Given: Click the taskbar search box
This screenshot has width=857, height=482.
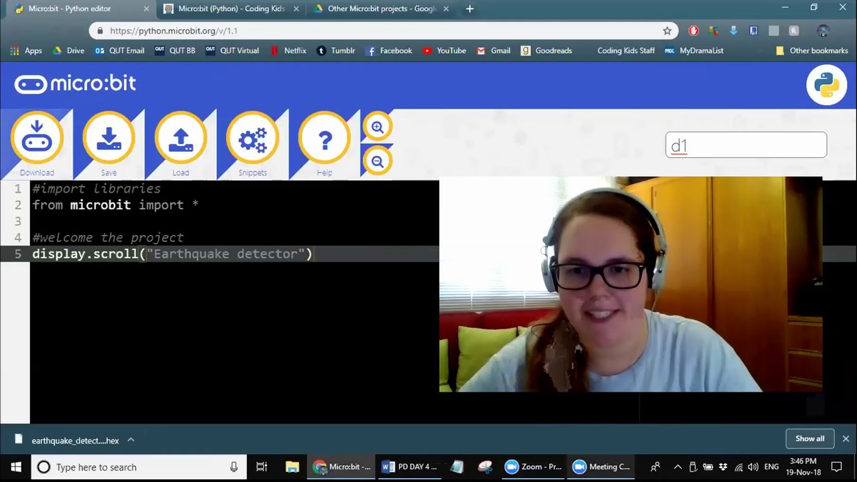Looking at the screenshot, I should point(139,467).
